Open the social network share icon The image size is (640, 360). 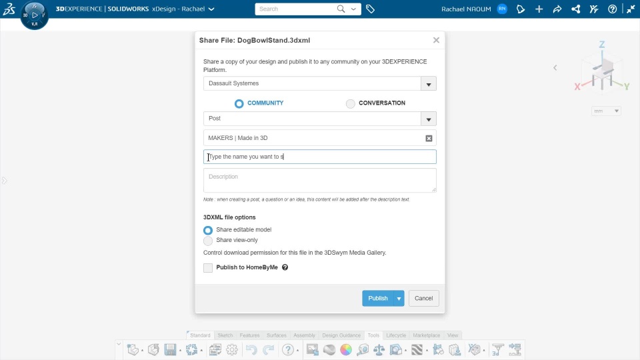575,9
